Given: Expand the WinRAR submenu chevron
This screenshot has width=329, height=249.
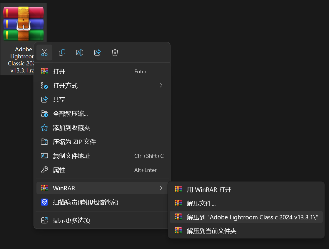Looking at the screenshot, I should (x=161, y=188).
